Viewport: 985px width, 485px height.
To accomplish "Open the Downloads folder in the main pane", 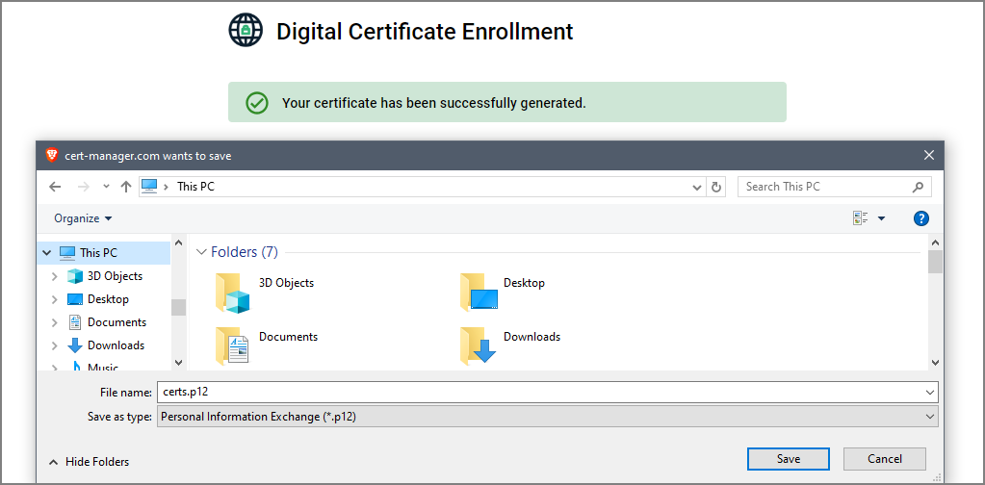I will pos(510,345).
